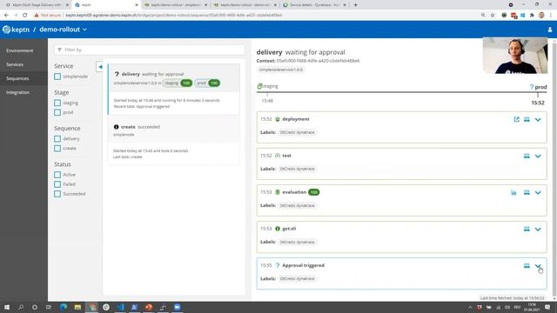This screenshot has width=557, height=313.
Task: Select the create succeeded sequence
Action: (x=174, y=141)
